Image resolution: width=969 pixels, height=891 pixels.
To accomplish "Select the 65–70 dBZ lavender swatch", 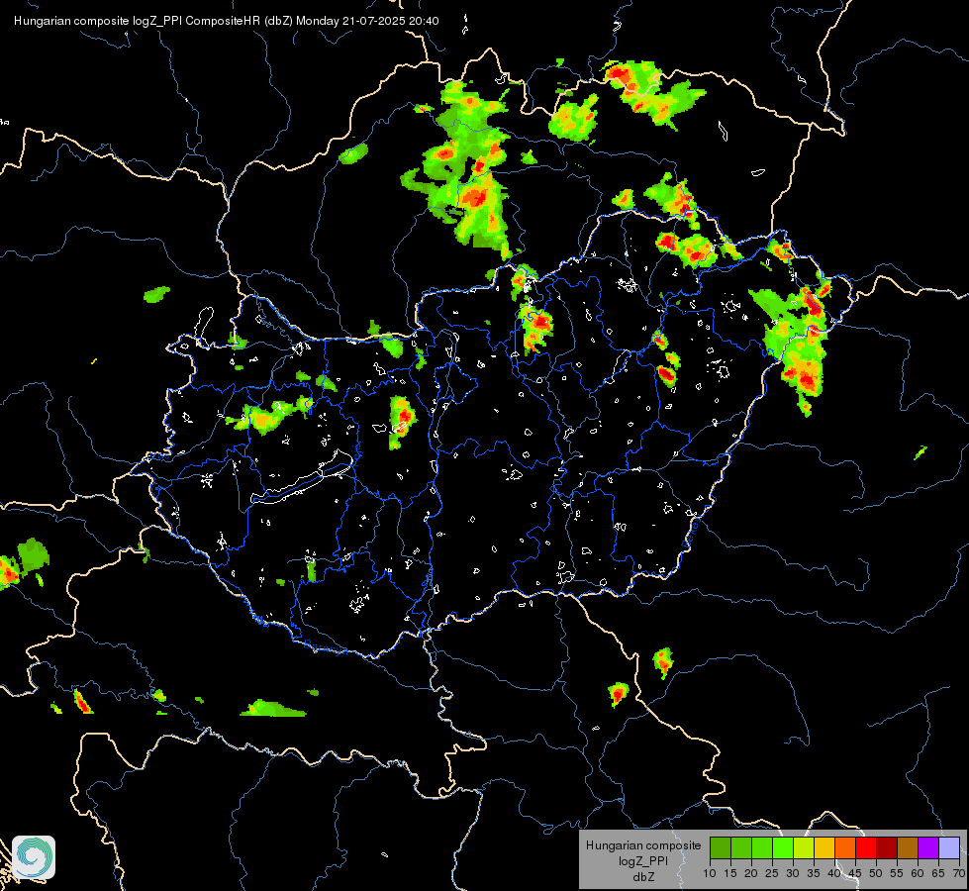I will tap(949, 847).
